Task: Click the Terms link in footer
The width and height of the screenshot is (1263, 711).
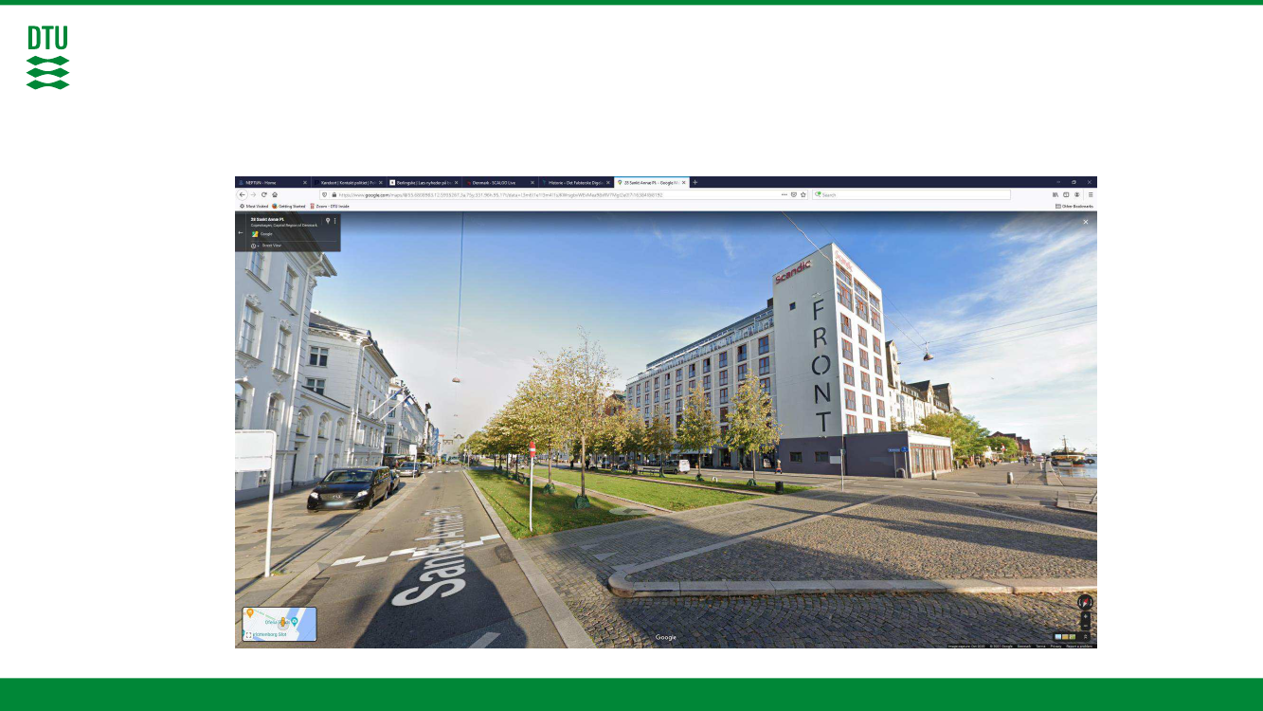Action: (x=1040, y=646)
